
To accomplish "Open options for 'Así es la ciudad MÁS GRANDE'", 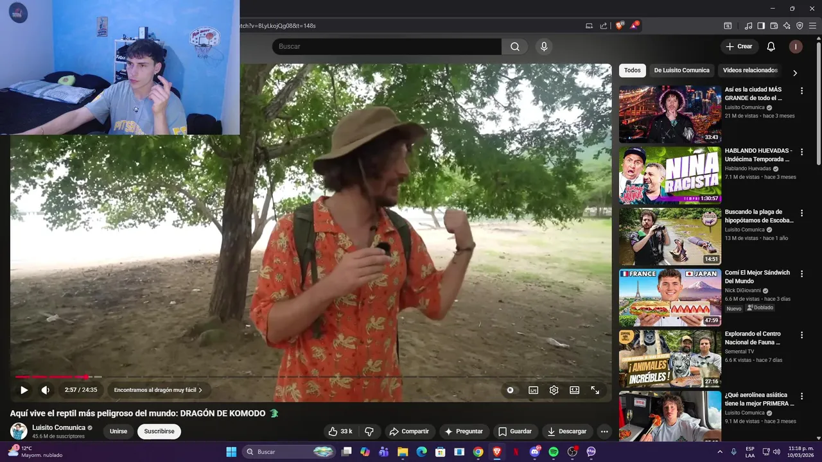I will 801,91.
